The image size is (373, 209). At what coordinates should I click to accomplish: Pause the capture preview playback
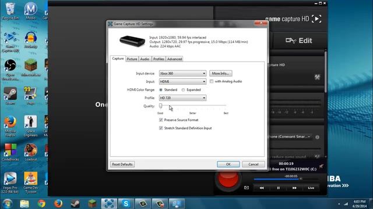click(x=278, y=188)
